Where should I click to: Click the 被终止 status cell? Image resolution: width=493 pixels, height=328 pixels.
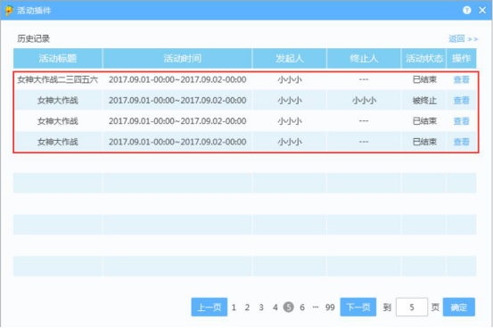click(424, 101)
